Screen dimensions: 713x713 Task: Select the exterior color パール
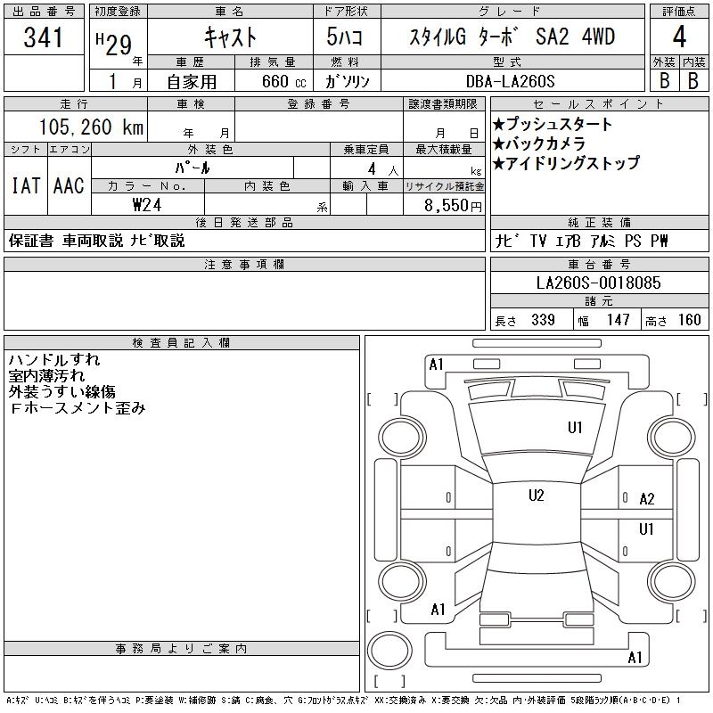click(193, 168)
